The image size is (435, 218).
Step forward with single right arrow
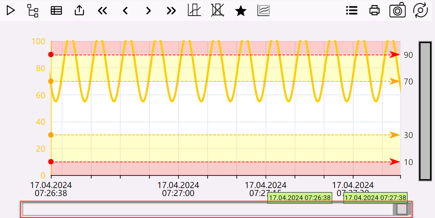click(148, 11)
